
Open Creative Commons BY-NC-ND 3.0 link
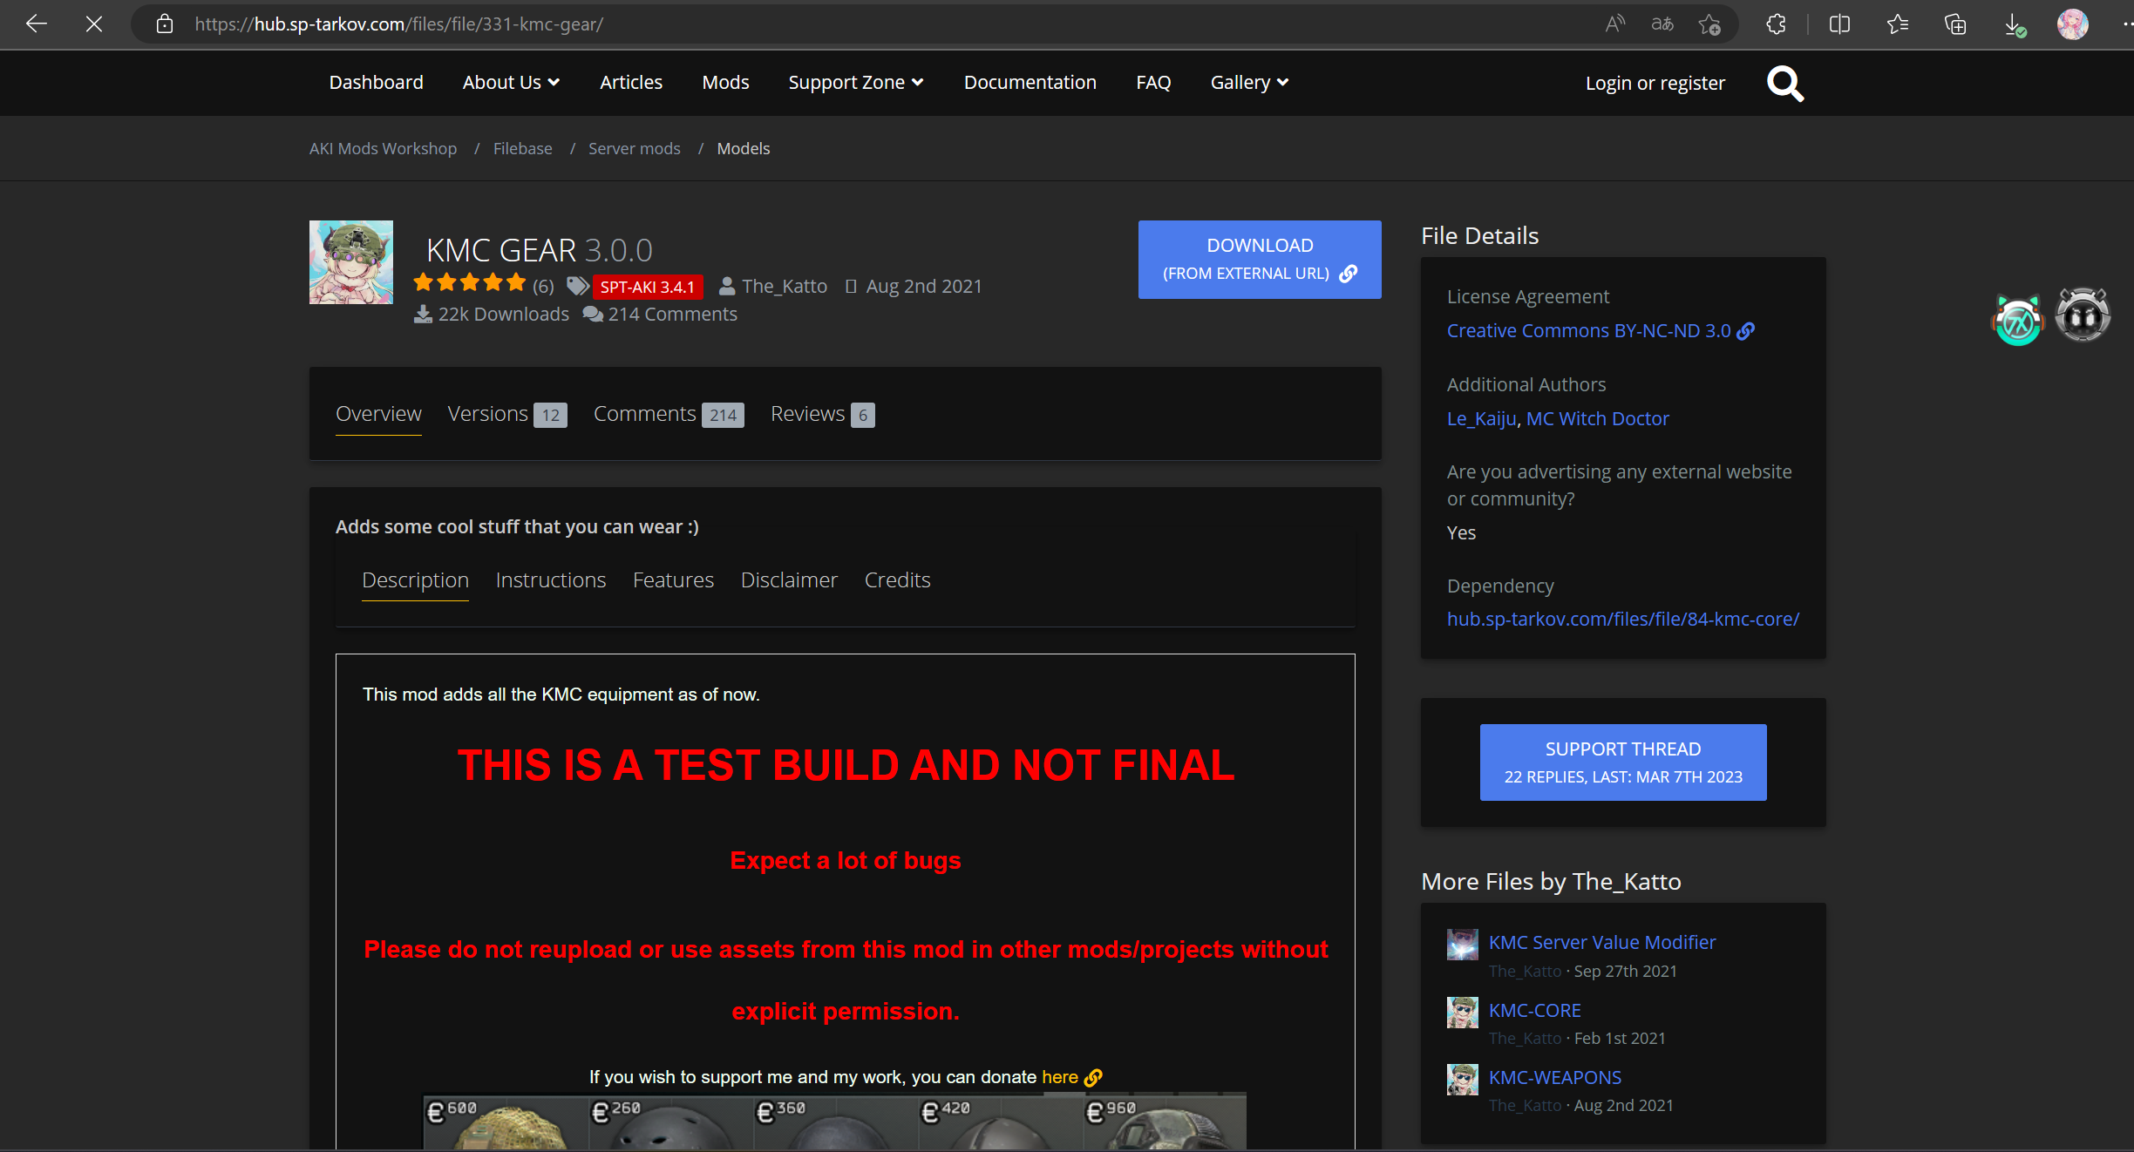[x=1588, y=331]
